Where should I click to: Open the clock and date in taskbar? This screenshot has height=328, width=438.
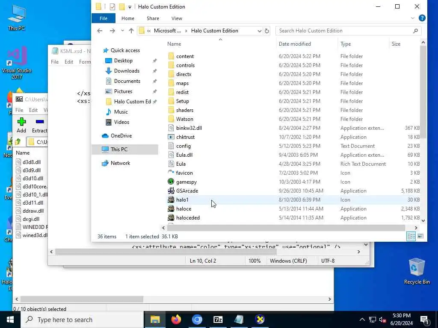click(x=401, y=319)
